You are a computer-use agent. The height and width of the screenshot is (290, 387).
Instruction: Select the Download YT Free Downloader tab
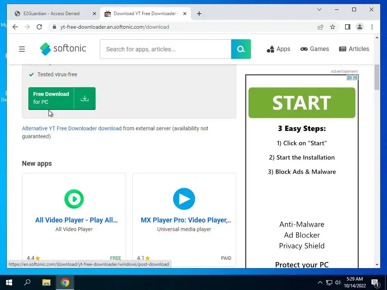click(145, 14)
